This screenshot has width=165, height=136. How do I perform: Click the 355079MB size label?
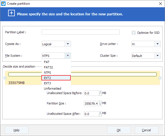(x=16, y=83)
